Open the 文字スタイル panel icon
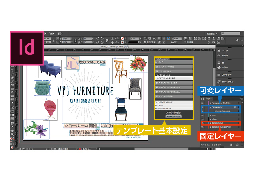The image size is (257, 175). pyautogui.click(x=219, y=82)
